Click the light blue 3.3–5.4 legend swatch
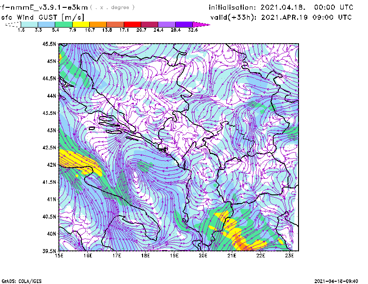The height and width of the screenshot is (284, 368). 46,24
